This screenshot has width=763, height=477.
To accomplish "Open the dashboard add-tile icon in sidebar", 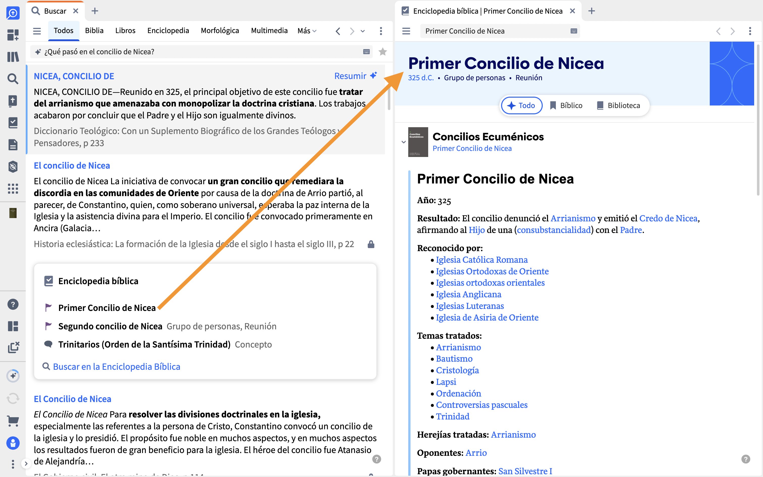I will pyautogui.click(x=13, y=35).
